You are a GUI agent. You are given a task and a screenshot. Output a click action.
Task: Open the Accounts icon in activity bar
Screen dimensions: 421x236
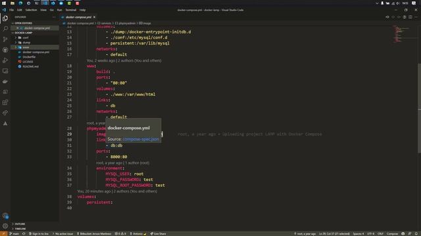(x=5, y=216)
